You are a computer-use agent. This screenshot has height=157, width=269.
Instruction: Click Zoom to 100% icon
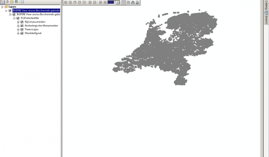coord(84,2)
